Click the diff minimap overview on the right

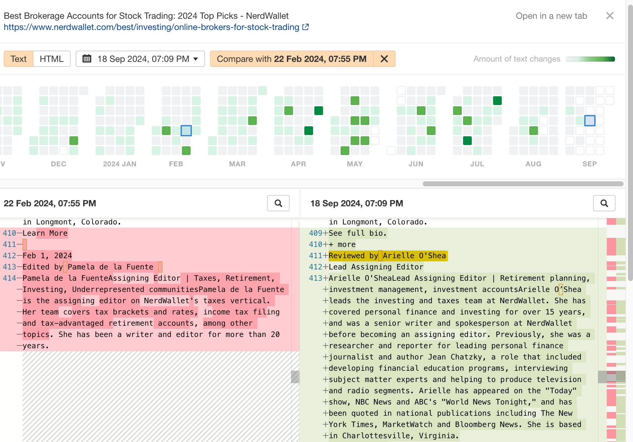pos(616,328)
